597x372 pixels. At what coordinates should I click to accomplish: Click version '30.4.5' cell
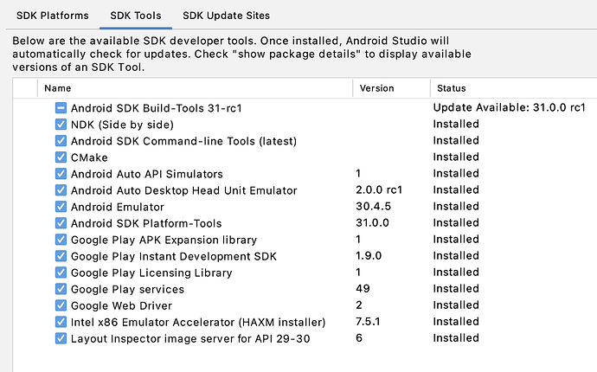pos(373,206)
